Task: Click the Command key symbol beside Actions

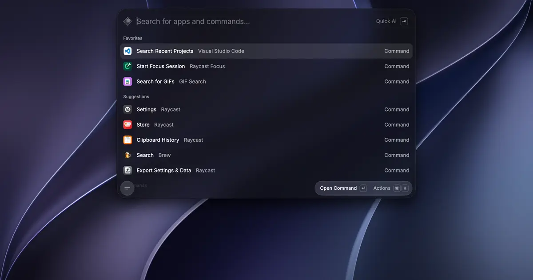Action: pyautogui.click(x=397, y=188)
